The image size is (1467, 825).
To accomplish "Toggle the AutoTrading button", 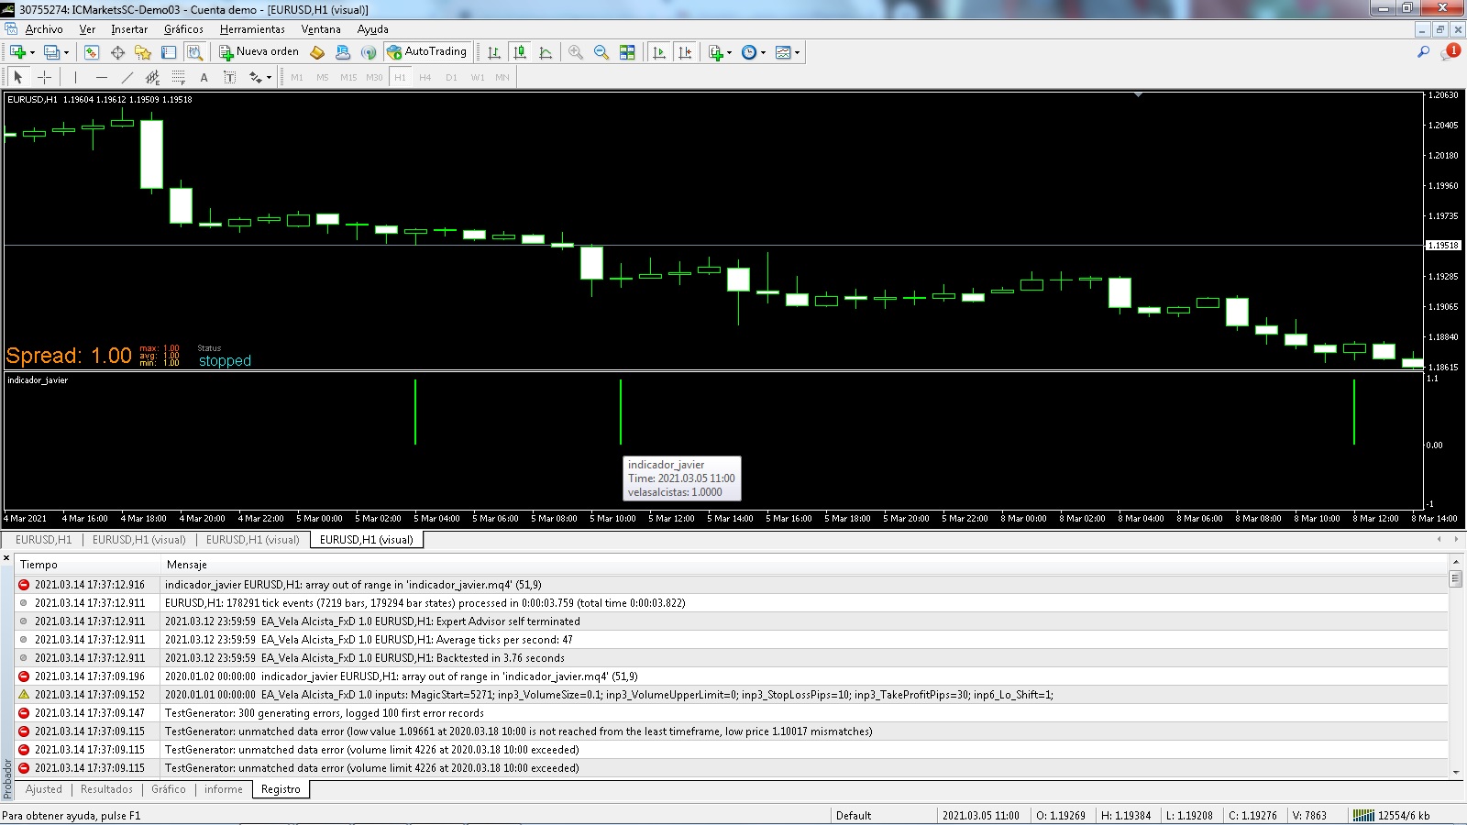I will click(x=427, y=52).
